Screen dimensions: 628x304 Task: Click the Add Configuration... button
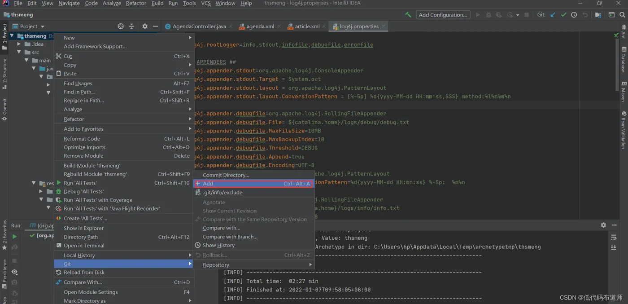[442, 15]
